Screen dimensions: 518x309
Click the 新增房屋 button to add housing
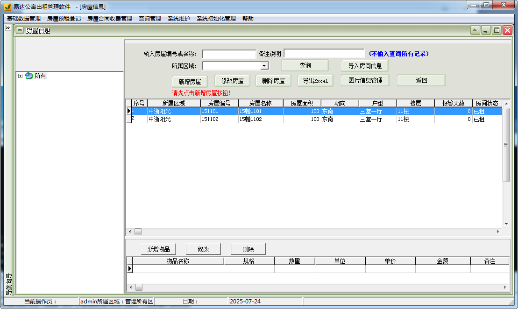191,80
